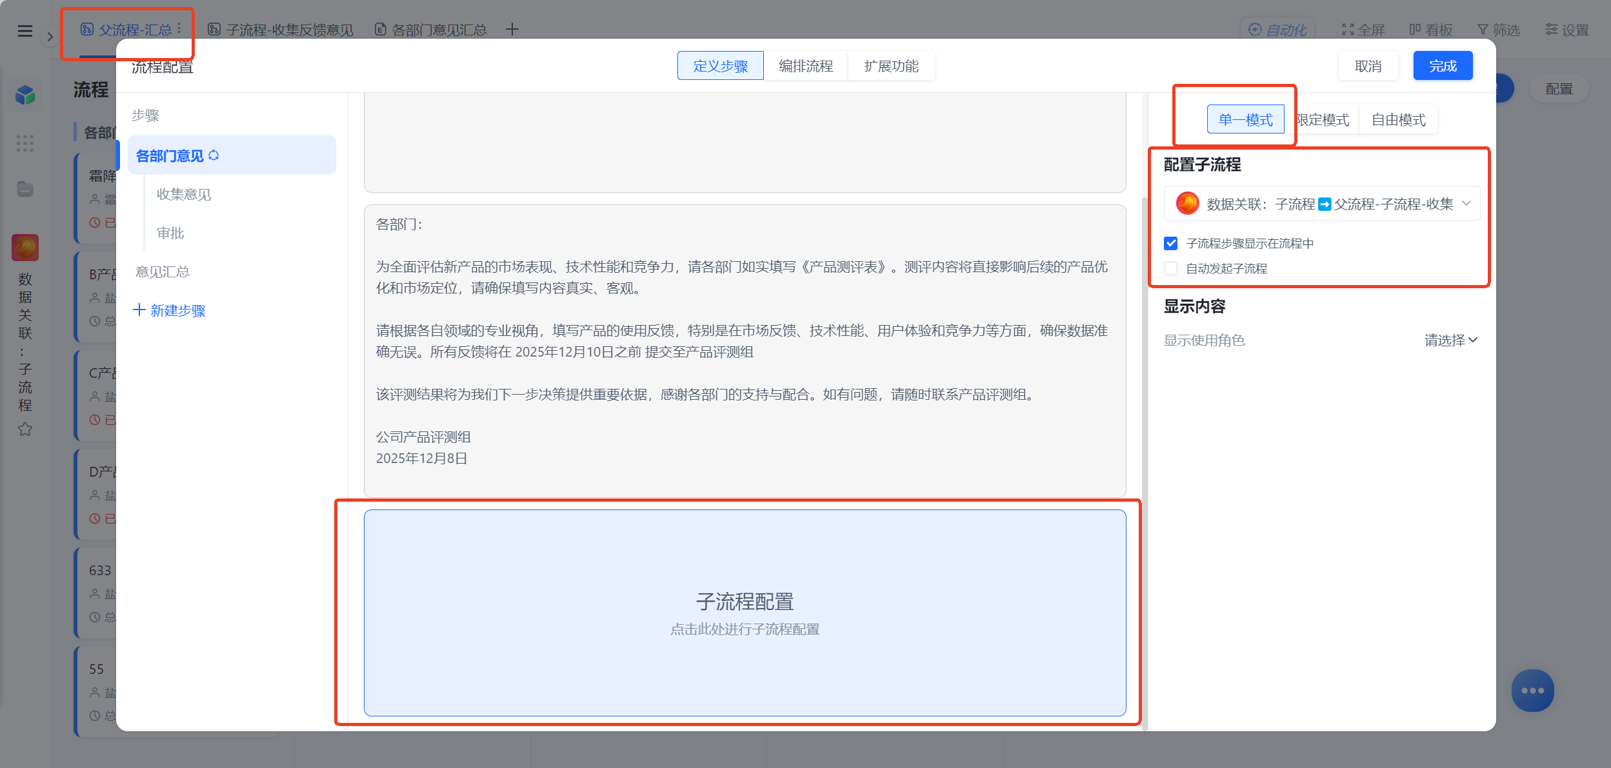Open the 父流程-汇总 tab options dots
This screenshot has width=1611, height=768.
[179, 29]
